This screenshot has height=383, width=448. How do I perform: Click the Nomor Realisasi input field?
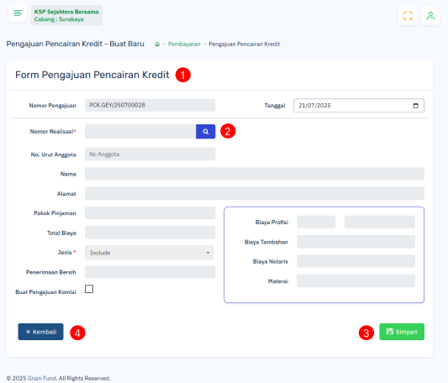pyautogui.click(x=140, y=131)
